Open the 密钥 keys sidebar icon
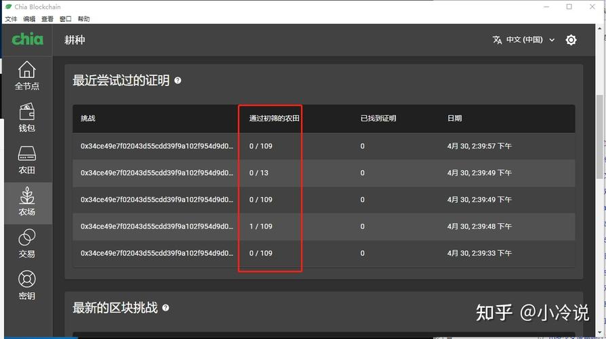This screenshot has width=606, height=339. tap(26, 285)
